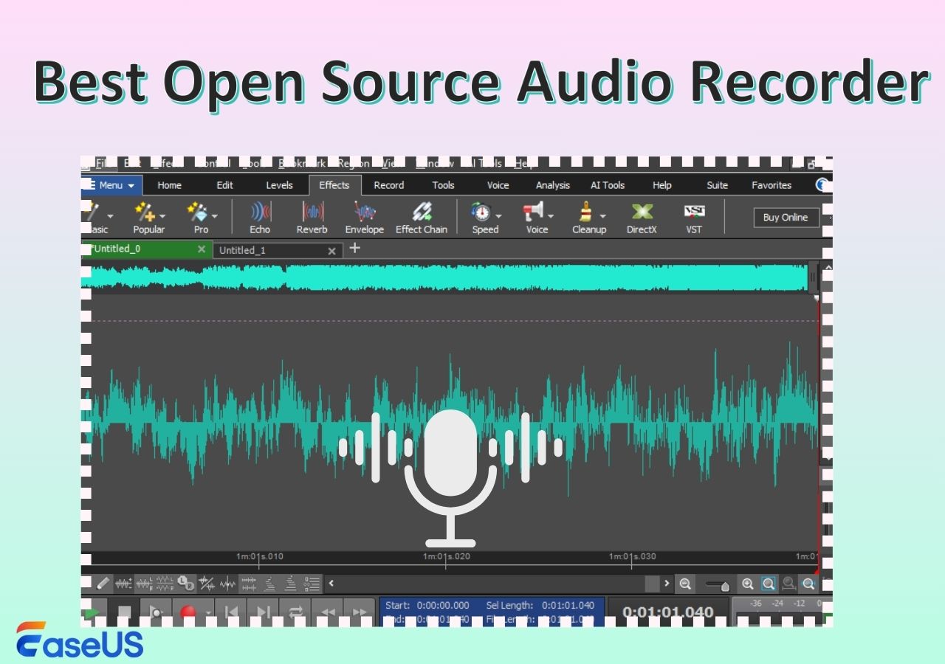Click the zoom in magnifier icon
The width and height of the screenshot is (945, 664).
(748, 584)
